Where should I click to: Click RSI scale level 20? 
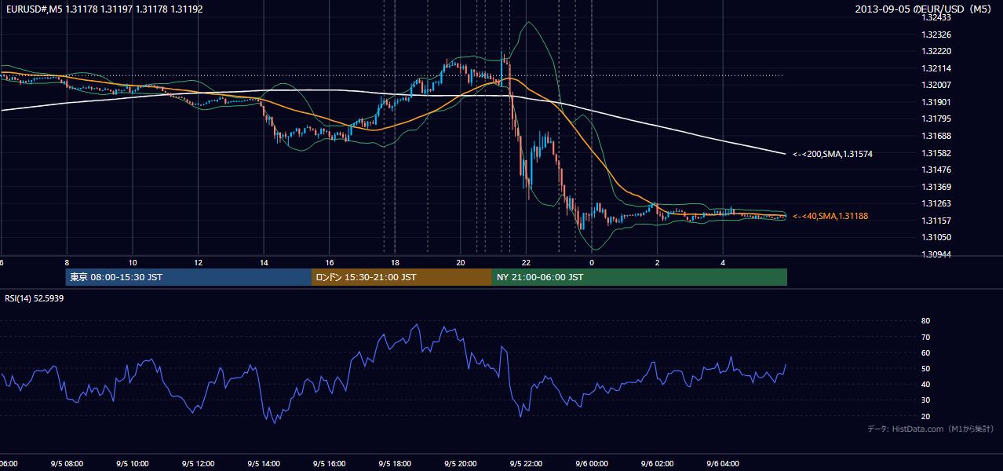coord(926,416)
